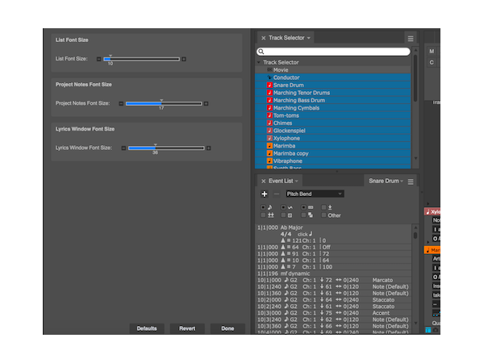Toggle the pitch bend curve filter checkbox
This screenshot has height=363, width=484.
(x=283, y=207)
